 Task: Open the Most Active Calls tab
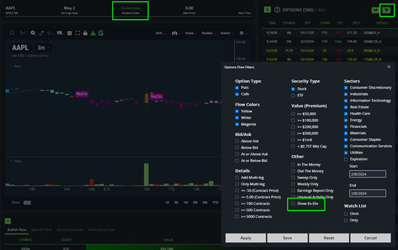tap(70, 230)
